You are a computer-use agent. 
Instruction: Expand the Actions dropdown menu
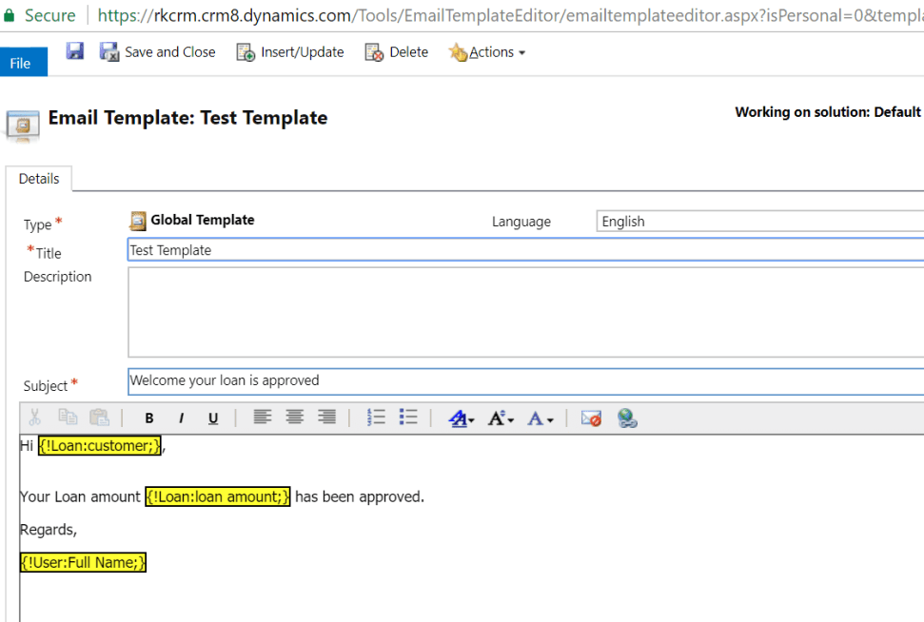tap(487, 52)
